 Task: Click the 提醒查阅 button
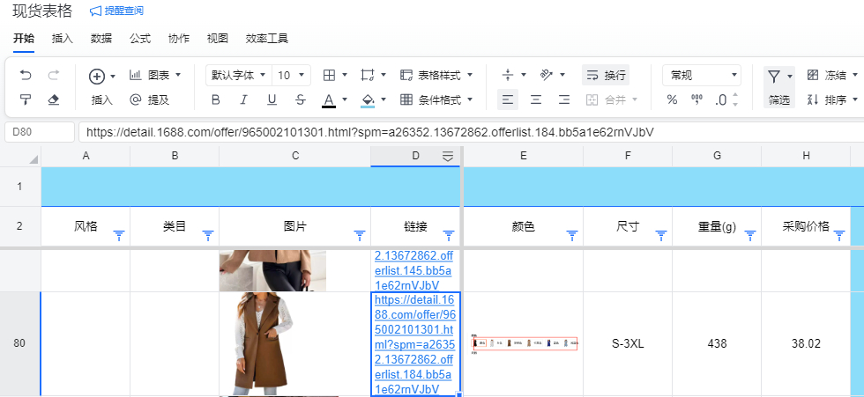pos(116,11)
